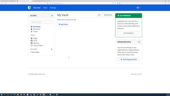Open the vault gear options dropdown
This screenshot has height=96, width=170.
click(x=100, y=15)
